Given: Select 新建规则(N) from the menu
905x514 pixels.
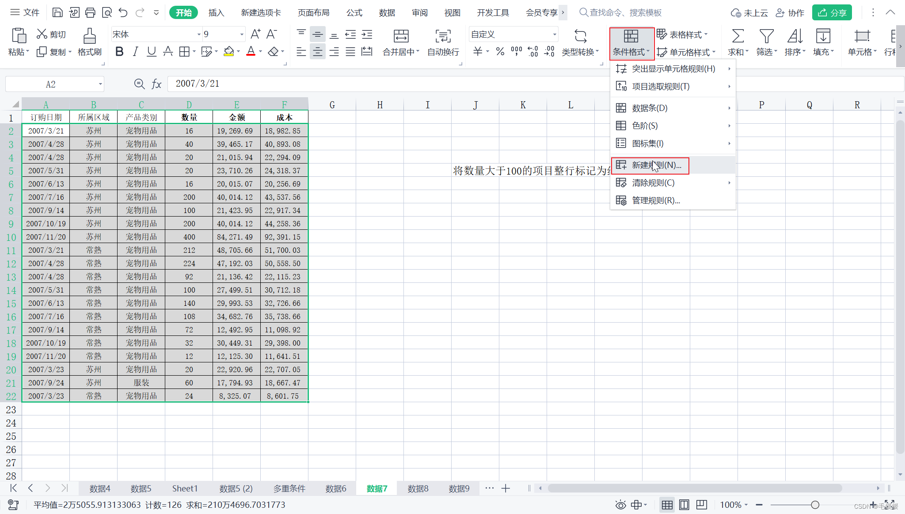Looking at the screenshot, I should [656, 165].
